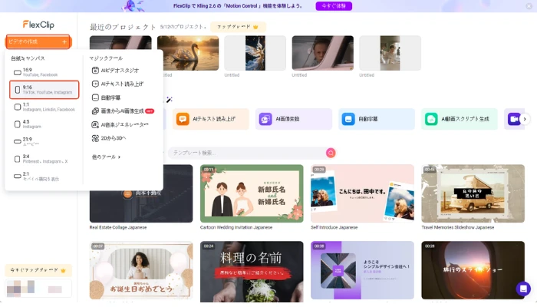Image resolution: width=537 pixels, height=307 pixels.
Task: Click the purple video camera tool icon
Action: tap(514, 119)
